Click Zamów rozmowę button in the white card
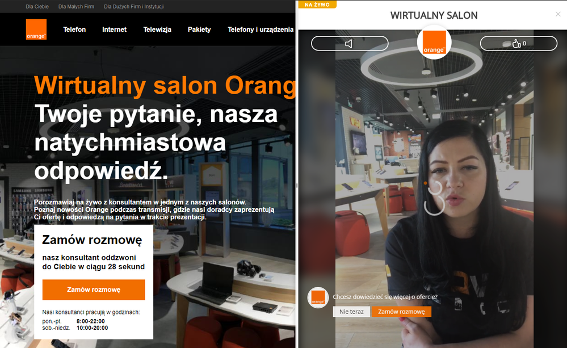Image resolution: width=567 pixels, height=348 pixels. click(x=94, y=290)
